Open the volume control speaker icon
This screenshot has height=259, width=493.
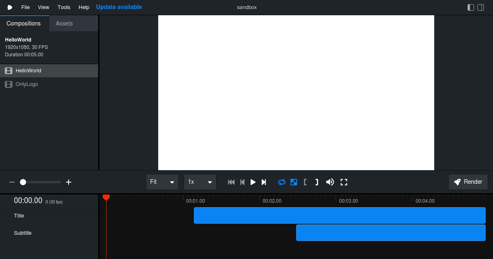coord(330,182)
